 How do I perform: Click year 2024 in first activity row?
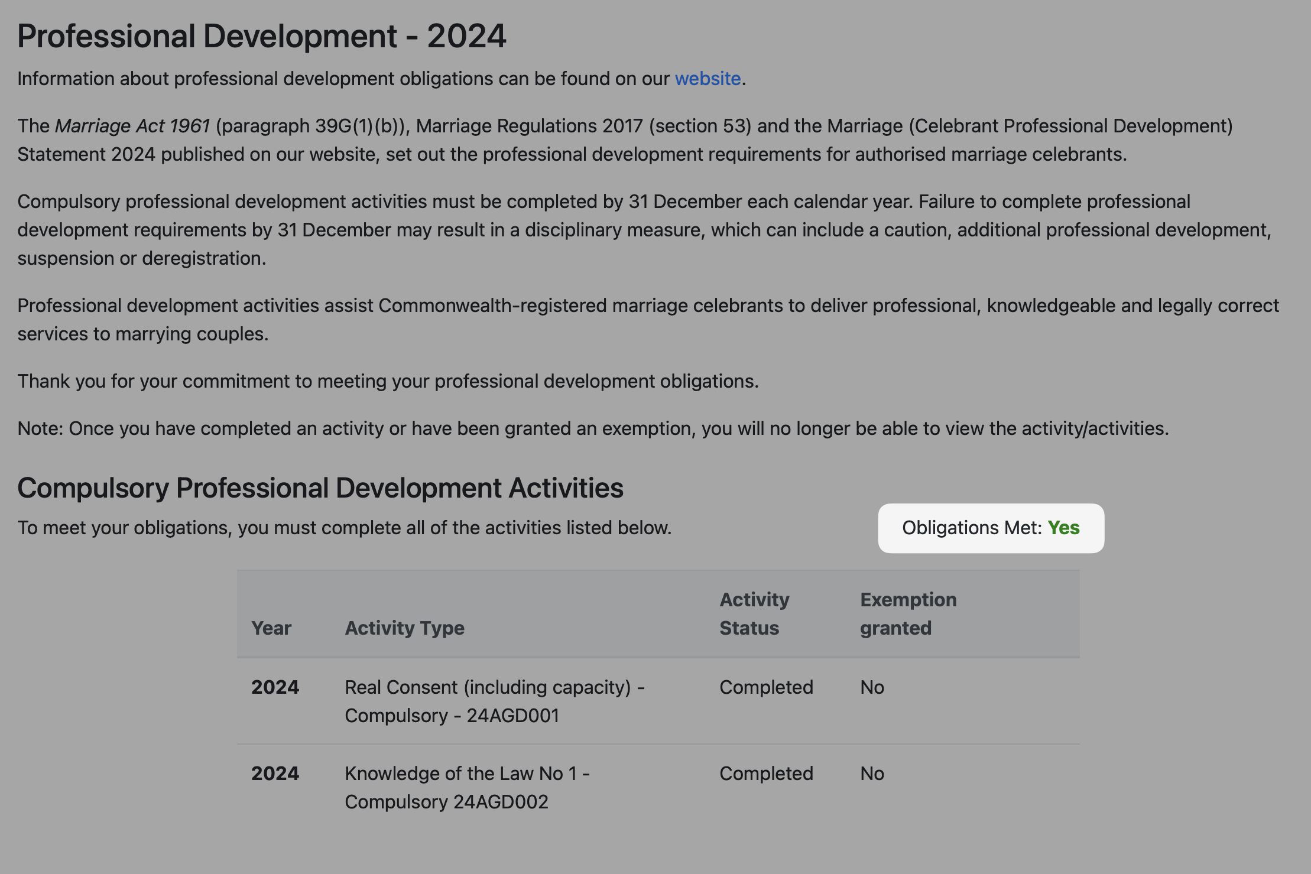pos(275,687)
